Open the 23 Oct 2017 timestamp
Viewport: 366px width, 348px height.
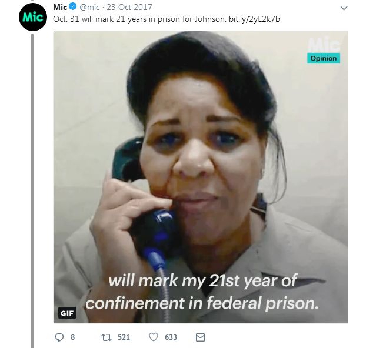pos(129,7)
